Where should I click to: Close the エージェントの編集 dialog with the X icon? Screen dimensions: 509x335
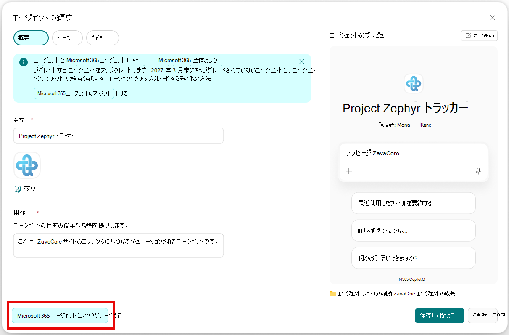(493, 18)
